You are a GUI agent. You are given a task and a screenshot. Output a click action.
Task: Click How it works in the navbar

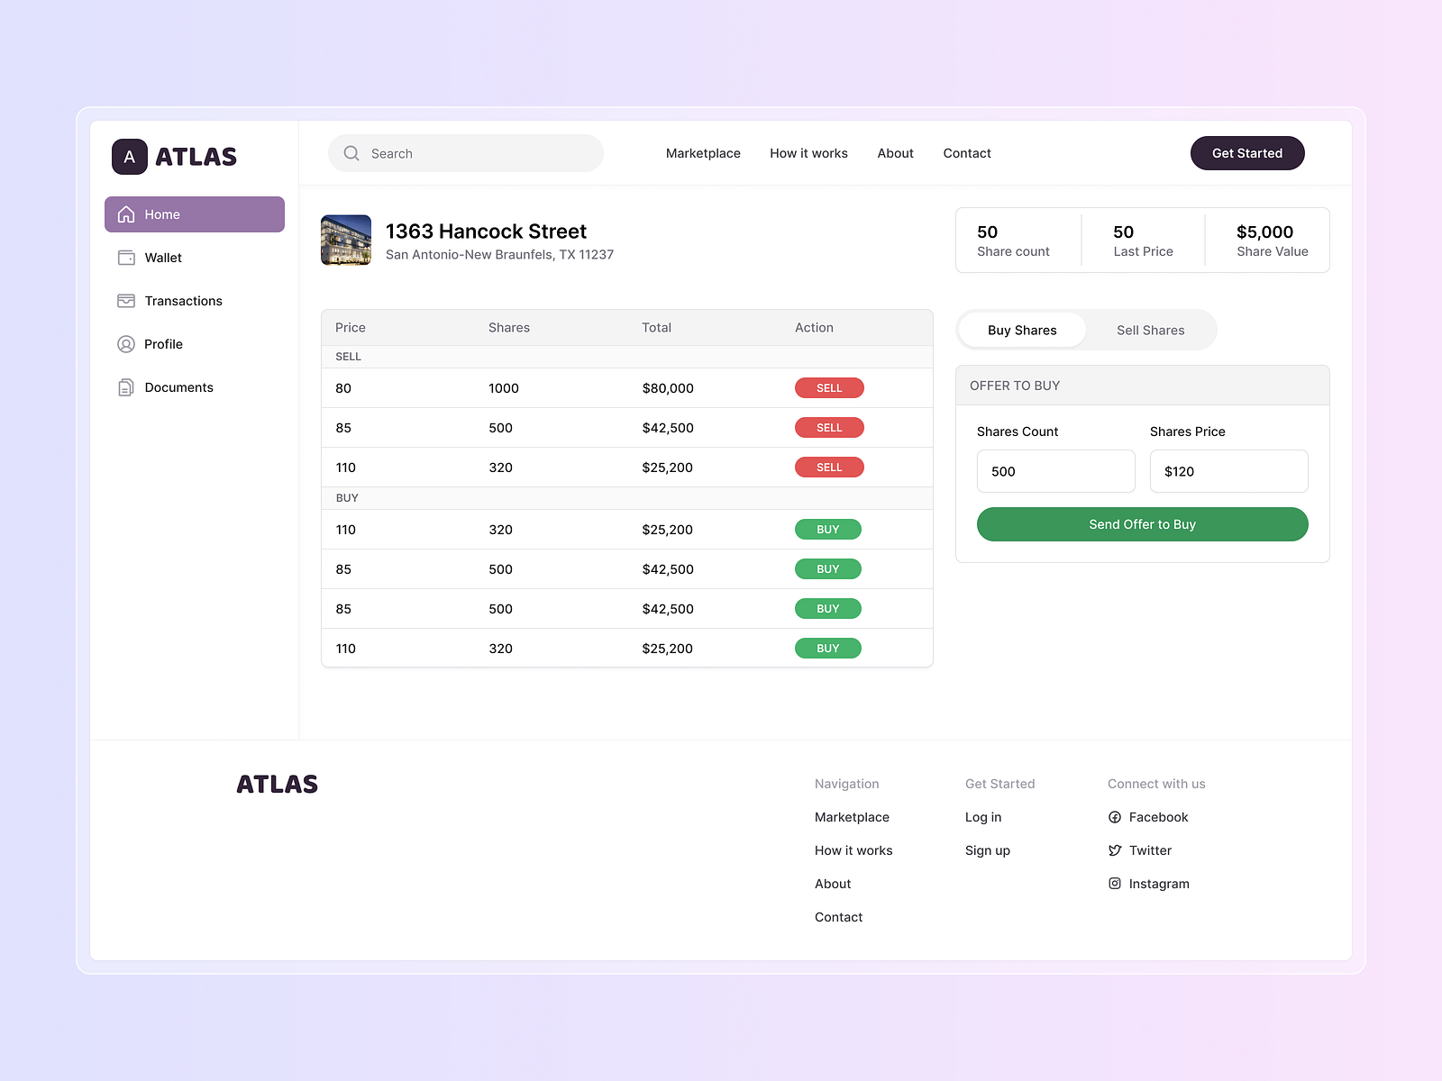coord(808,153)
